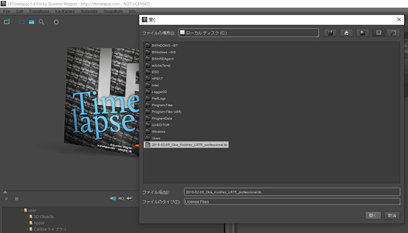Switch the dialog to list view
Image resolution: width=408 pixels, height=233 pixels.
(379, 33)
